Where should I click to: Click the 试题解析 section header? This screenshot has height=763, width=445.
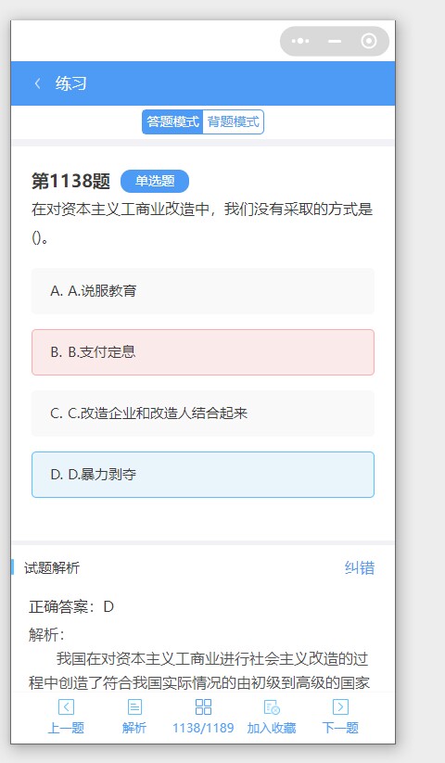[52, 568]
